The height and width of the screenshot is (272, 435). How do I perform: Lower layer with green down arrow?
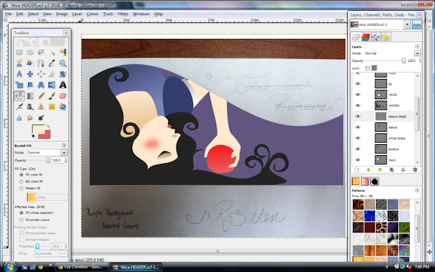click(380, 169)
